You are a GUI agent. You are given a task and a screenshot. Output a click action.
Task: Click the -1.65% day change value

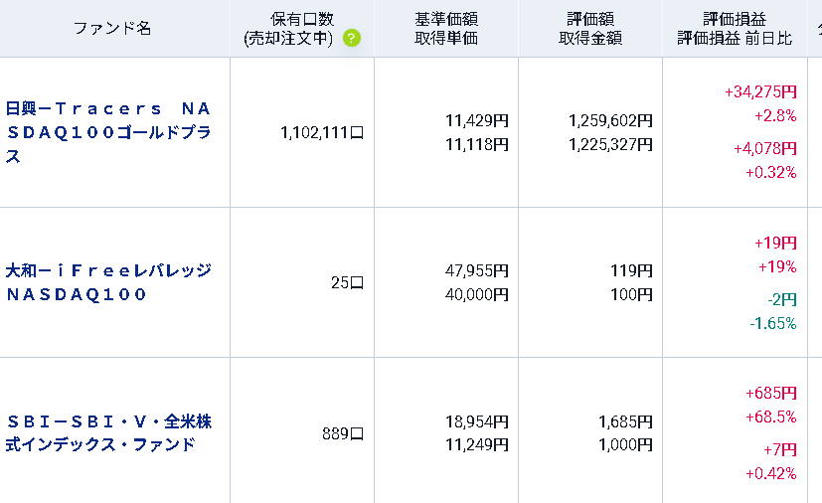[773, 323]
